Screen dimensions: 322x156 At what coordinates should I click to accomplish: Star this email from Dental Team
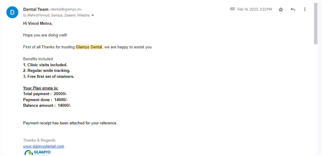[x=281, y=9]
